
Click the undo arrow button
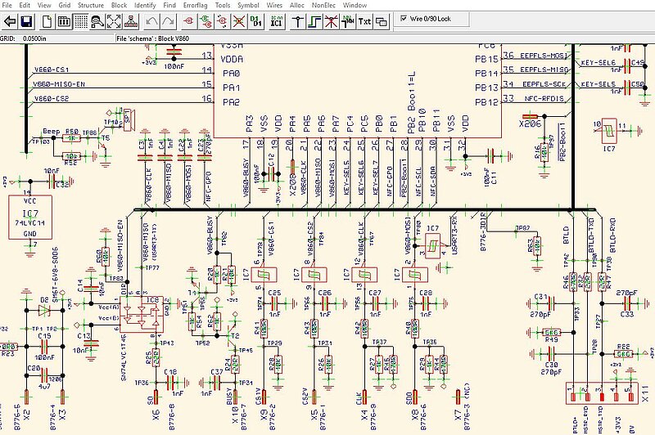[x=151, y=21]
